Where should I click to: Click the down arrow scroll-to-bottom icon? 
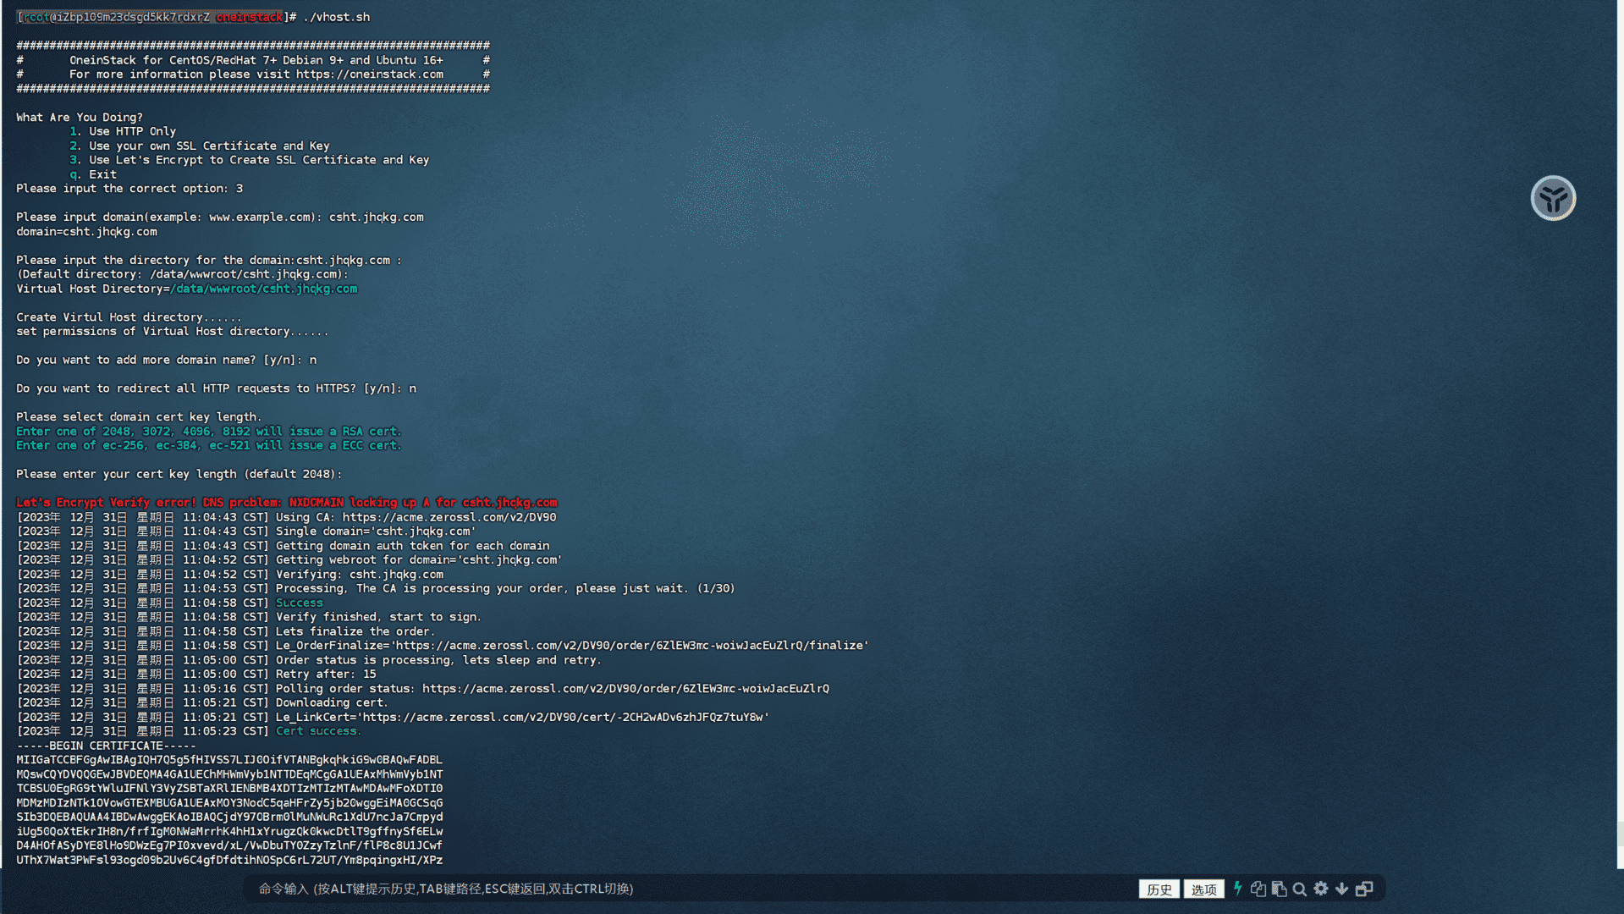[1341, 889]
